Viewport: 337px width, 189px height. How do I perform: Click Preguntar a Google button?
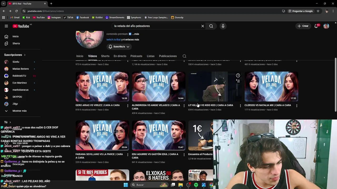coord(300,11)
